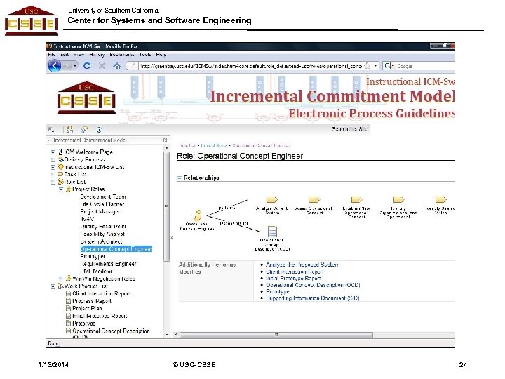This screenshot has width=505, height=379.
Task: Click the first toolbar icon with dropdown arrow above the tree
Action: (x=51, y=130)
